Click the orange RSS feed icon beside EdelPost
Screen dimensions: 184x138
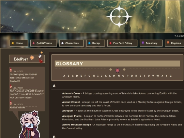pos(32,58)
